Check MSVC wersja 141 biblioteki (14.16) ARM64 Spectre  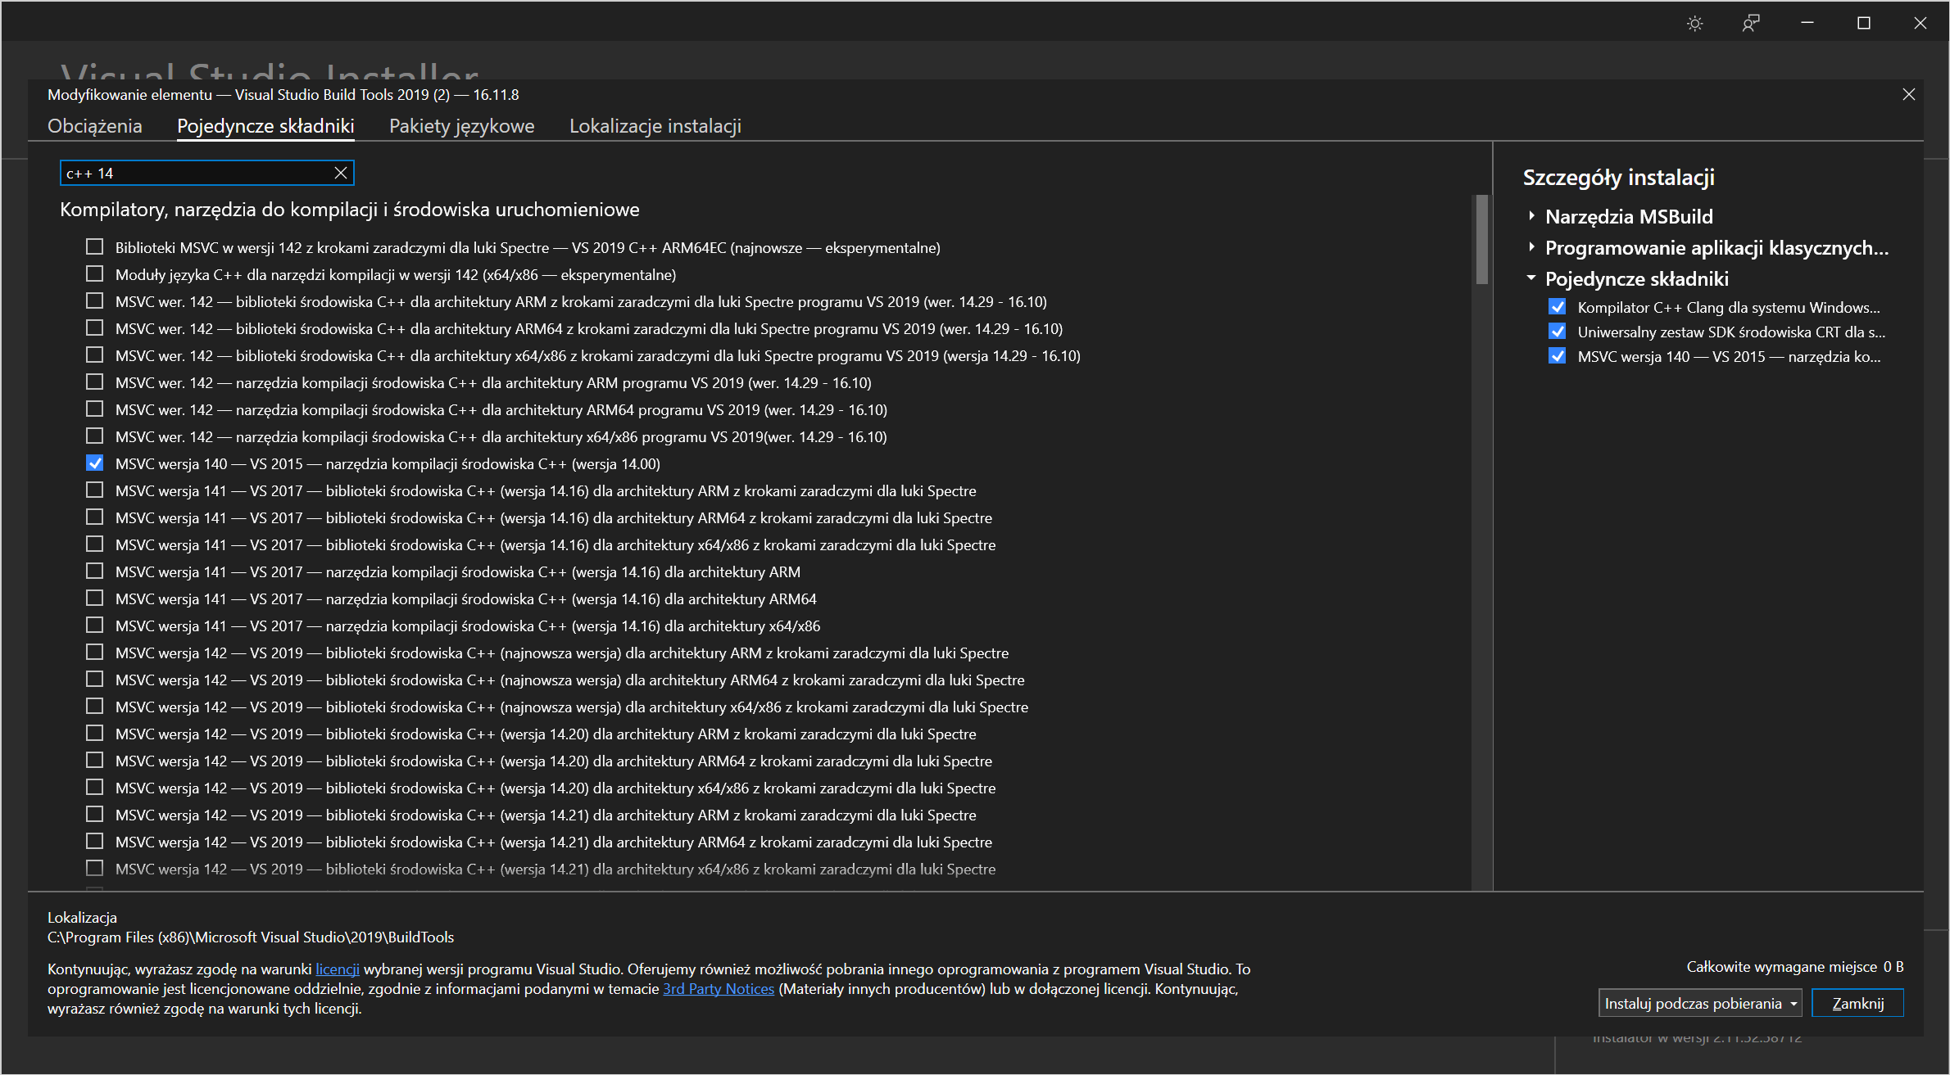(x=95, y=517)
